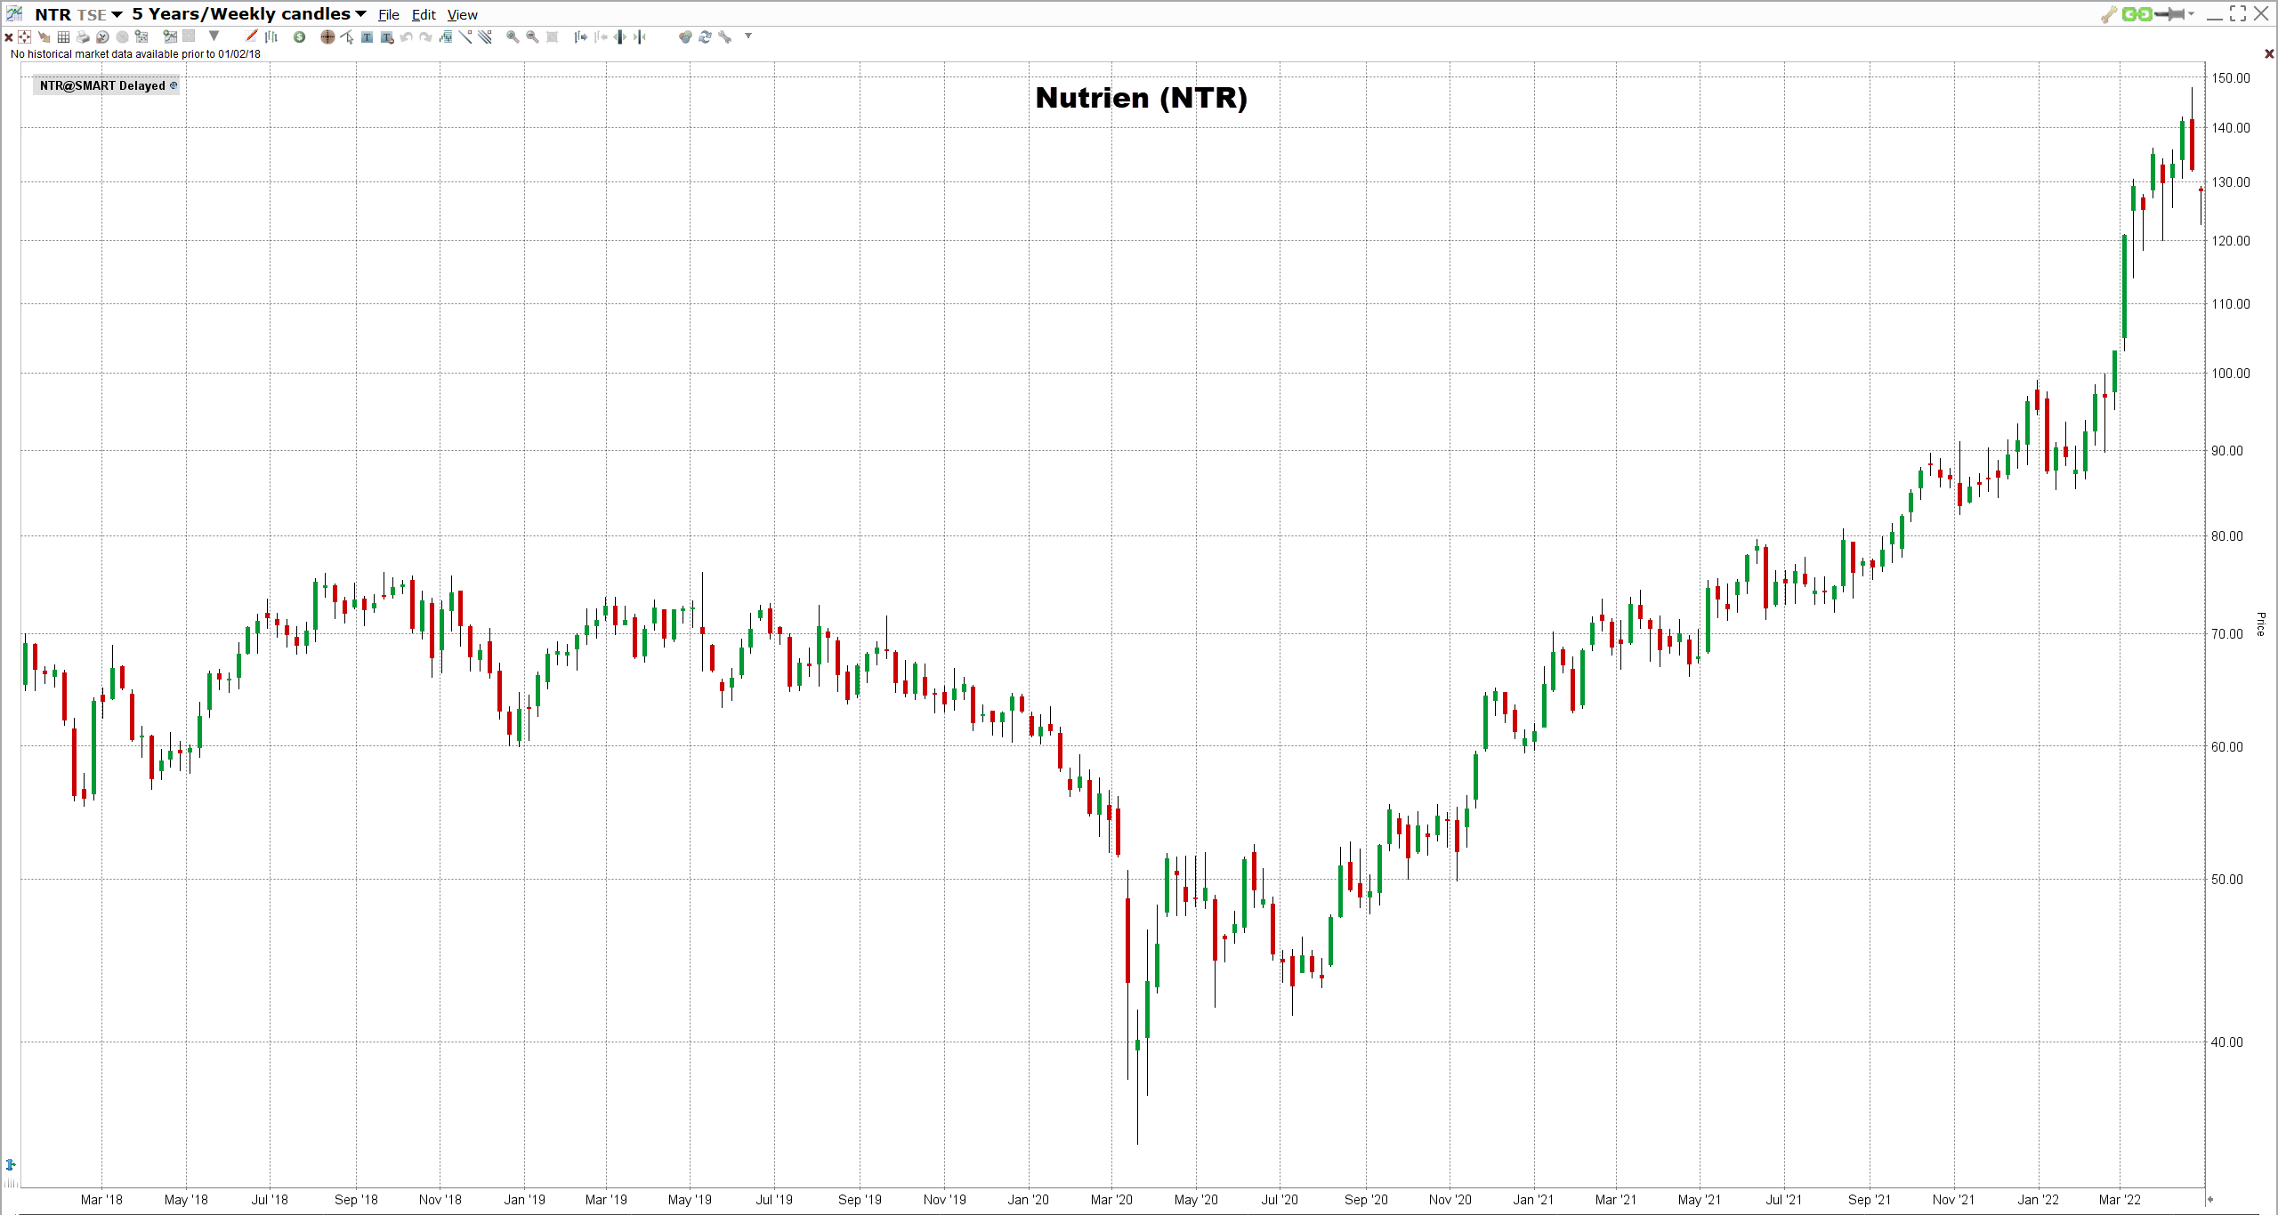Open the grey triangle dropdown in toolbar

[x=214, y=36]
